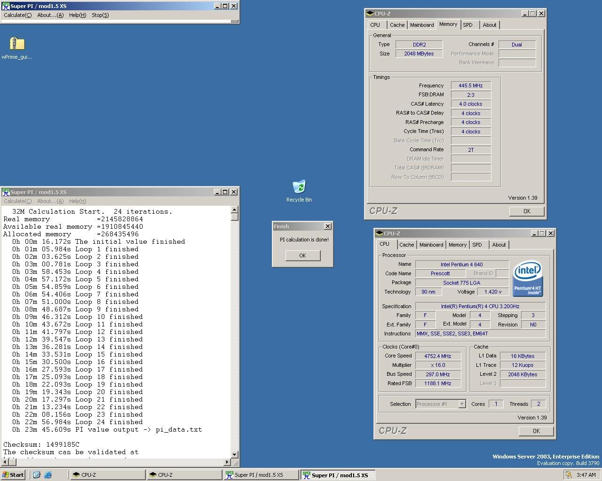Viewport: 602px width, 481px height.
Task: Minimize the top Super PI window
Action: (x=217, y=6)
